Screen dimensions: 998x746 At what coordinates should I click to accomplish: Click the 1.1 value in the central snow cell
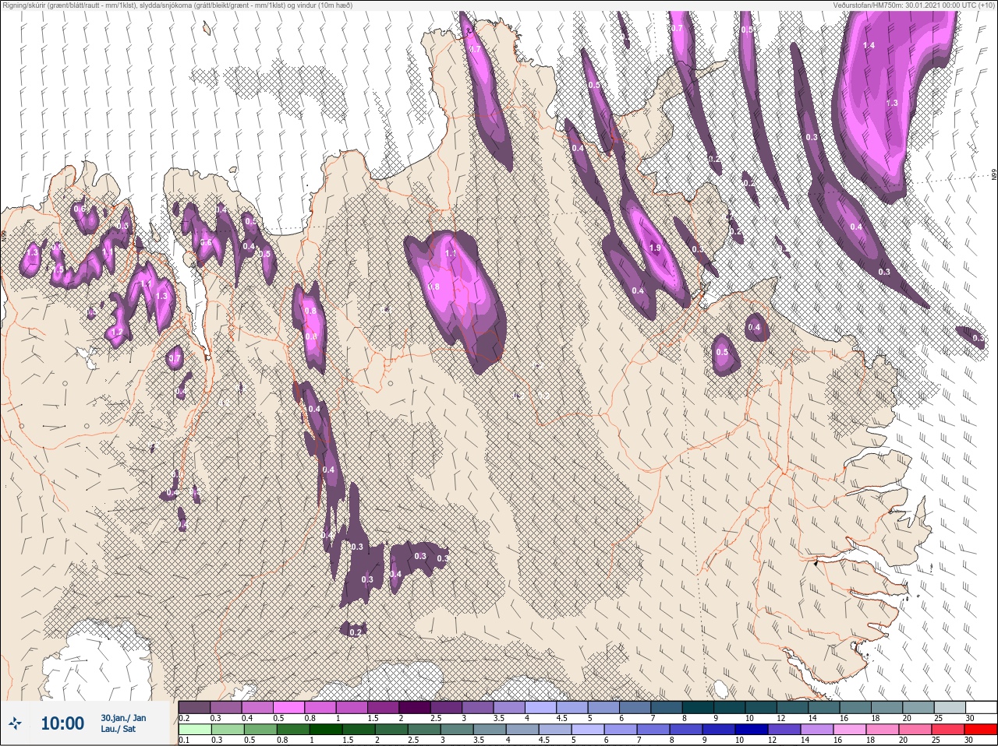[x=450, y=253]
